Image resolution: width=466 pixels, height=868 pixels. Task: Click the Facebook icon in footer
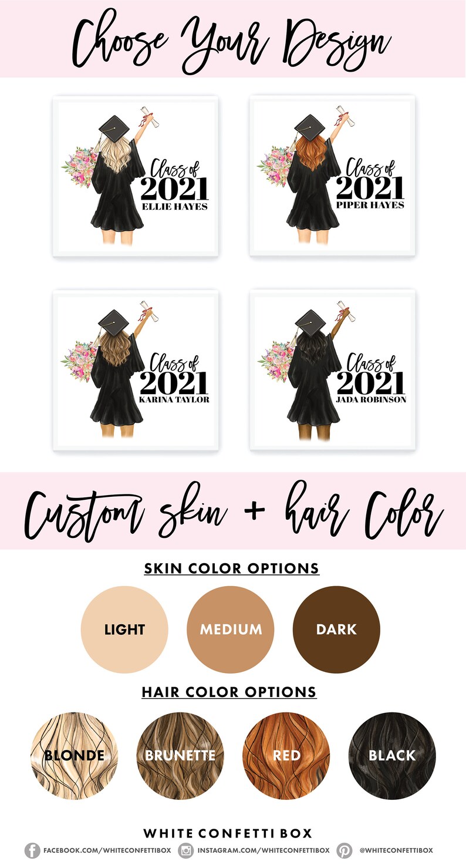point(33,850)
